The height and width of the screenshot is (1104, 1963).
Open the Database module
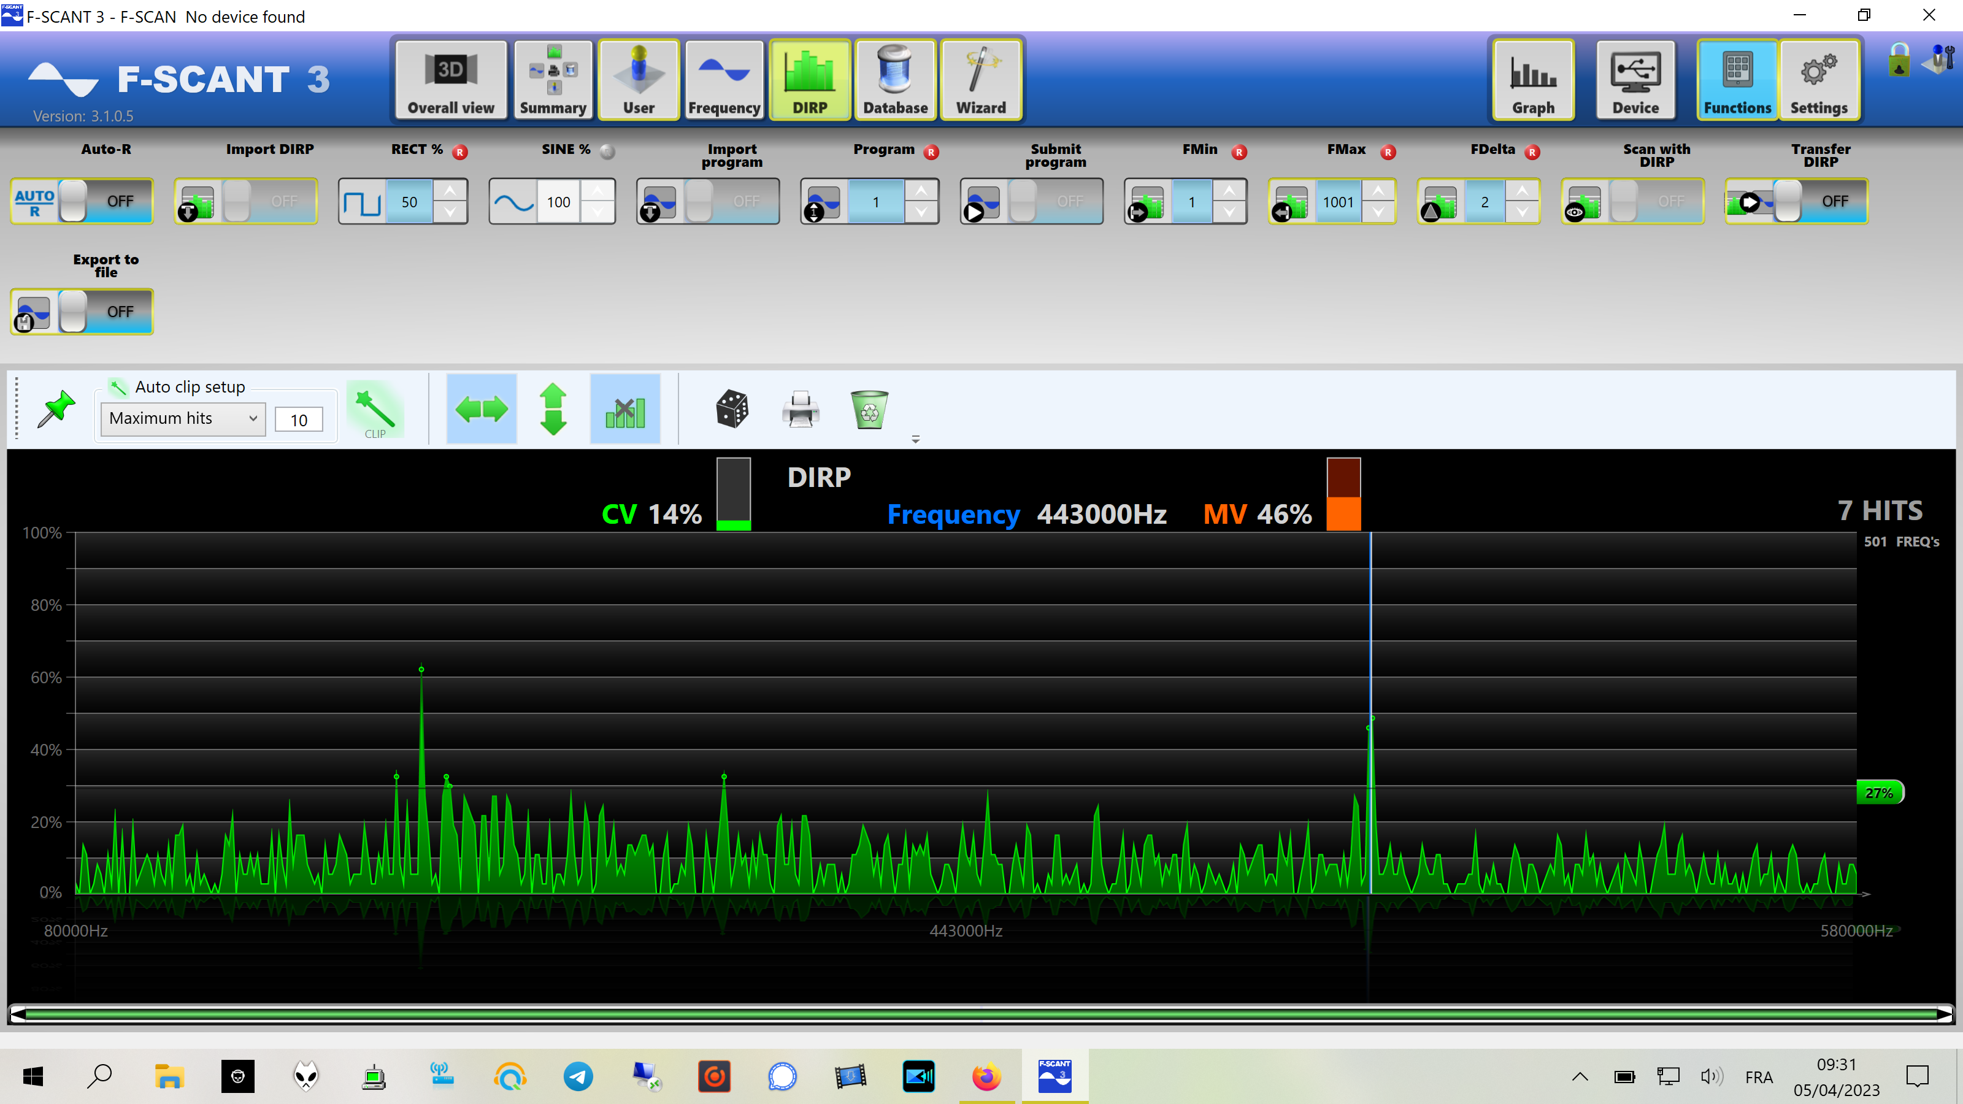click(894, 79)
